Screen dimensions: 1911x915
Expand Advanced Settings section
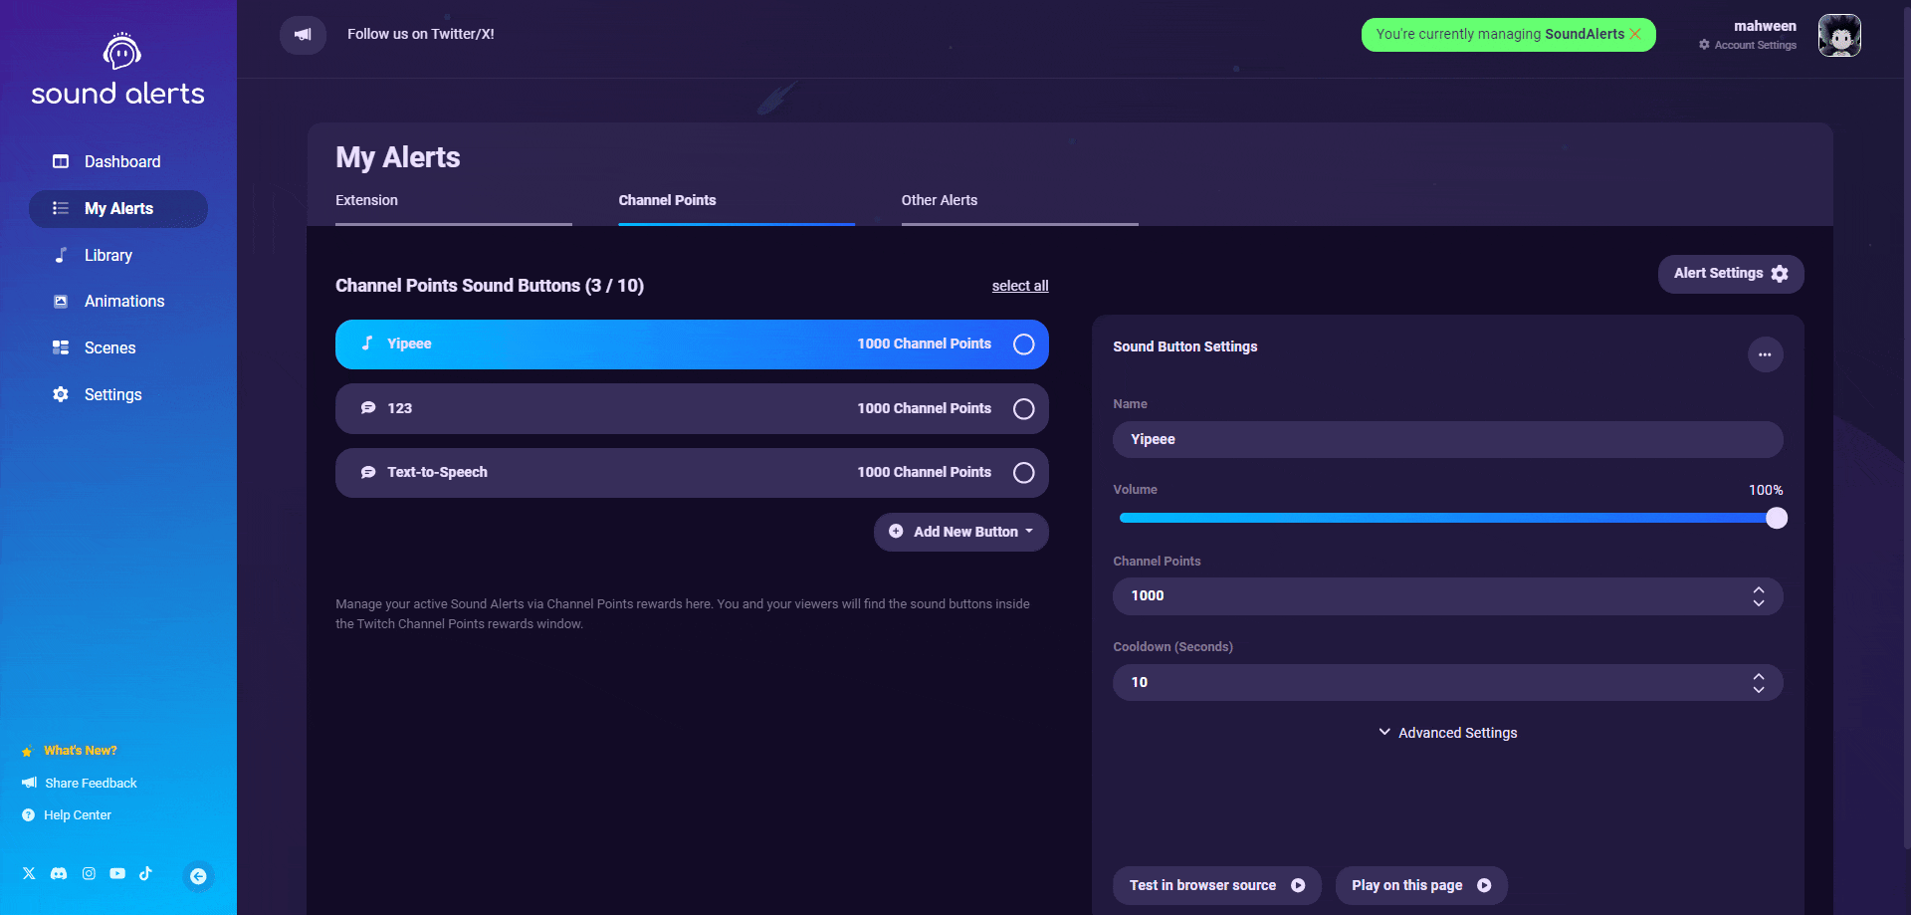1448,733
